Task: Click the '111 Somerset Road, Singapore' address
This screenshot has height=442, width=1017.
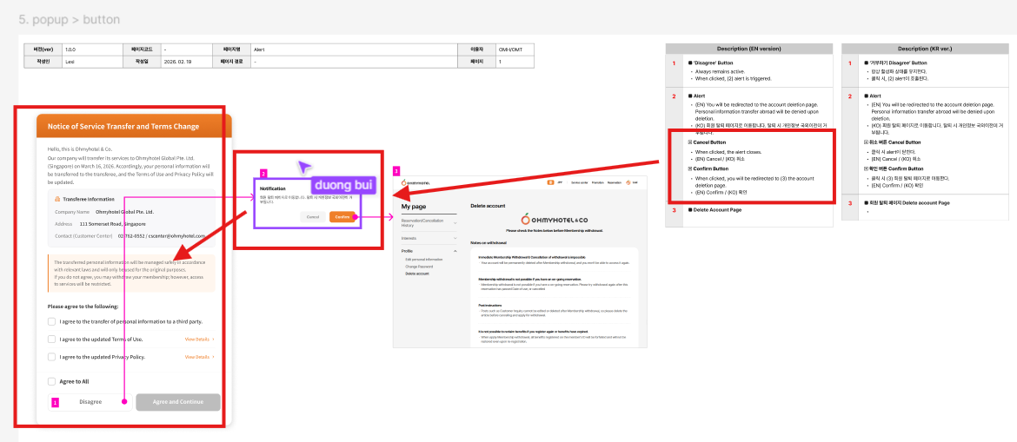Action: (x=113, y=223)
